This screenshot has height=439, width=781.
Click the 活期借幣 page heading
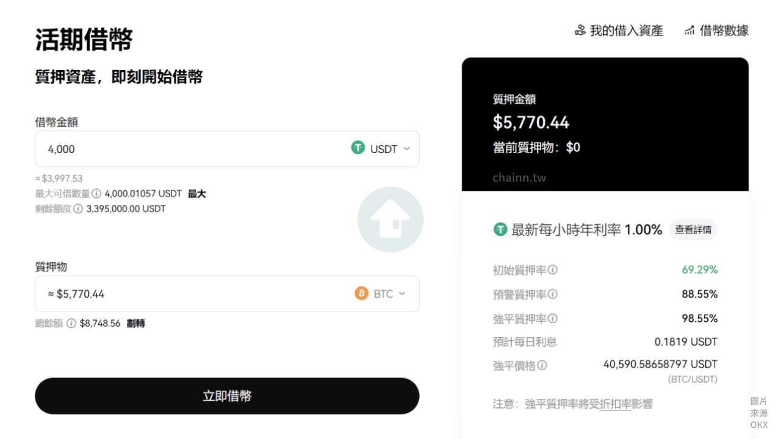click(x=84, y=40)
